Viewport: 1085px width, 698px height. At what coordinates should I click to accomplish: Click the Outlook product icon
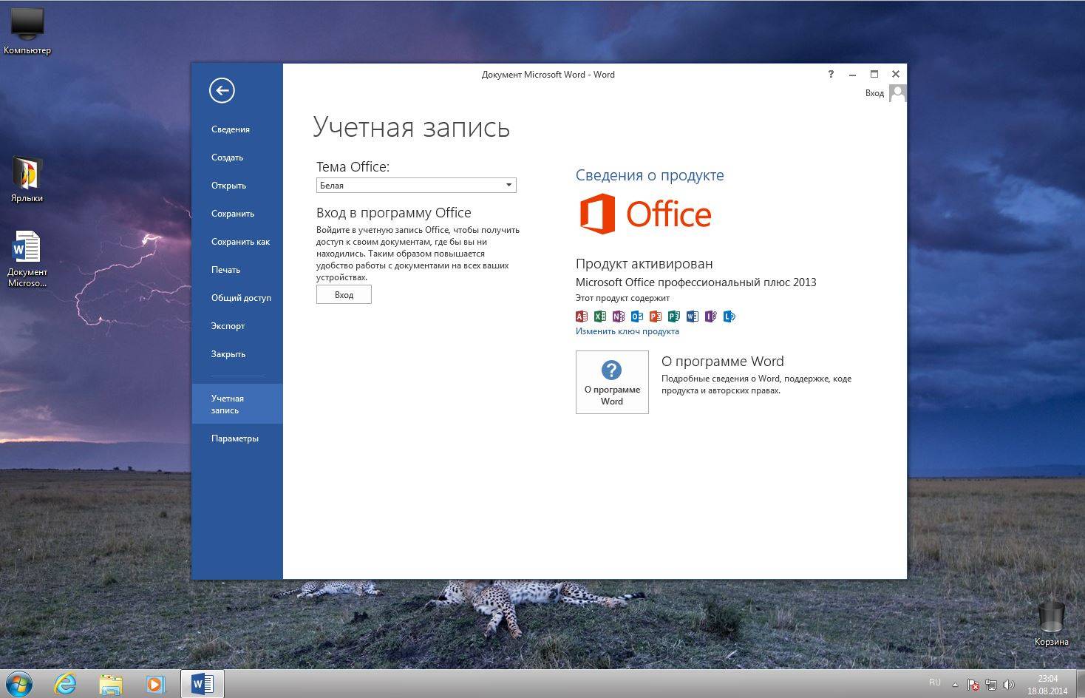pos(637,316)
